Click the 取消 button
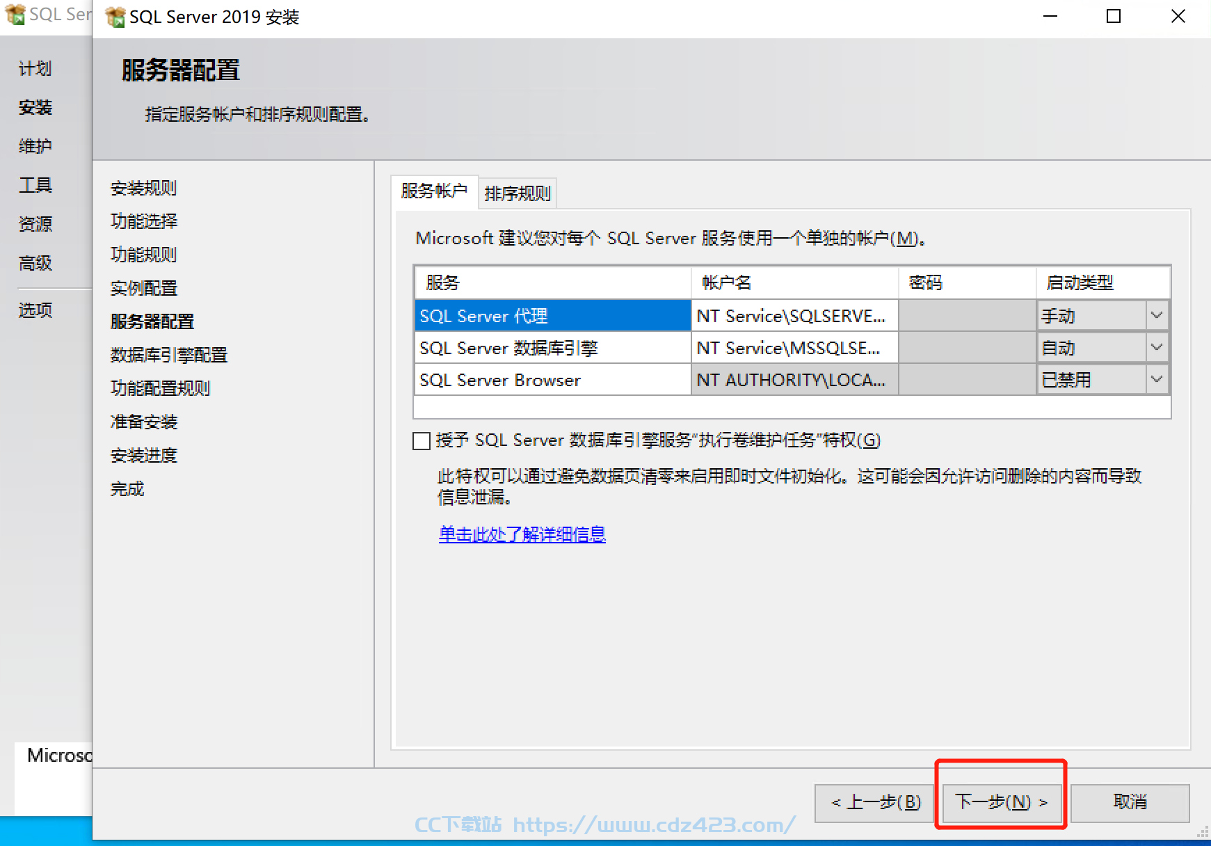Screen dimensions: 1211x846 pos(1130,803)
